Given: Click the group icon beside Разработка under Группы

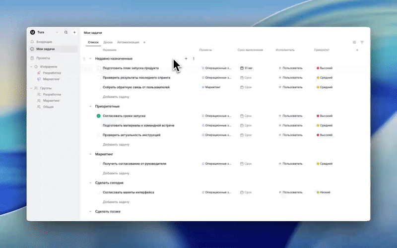Looking at the screenshot, I should [39, 94].
